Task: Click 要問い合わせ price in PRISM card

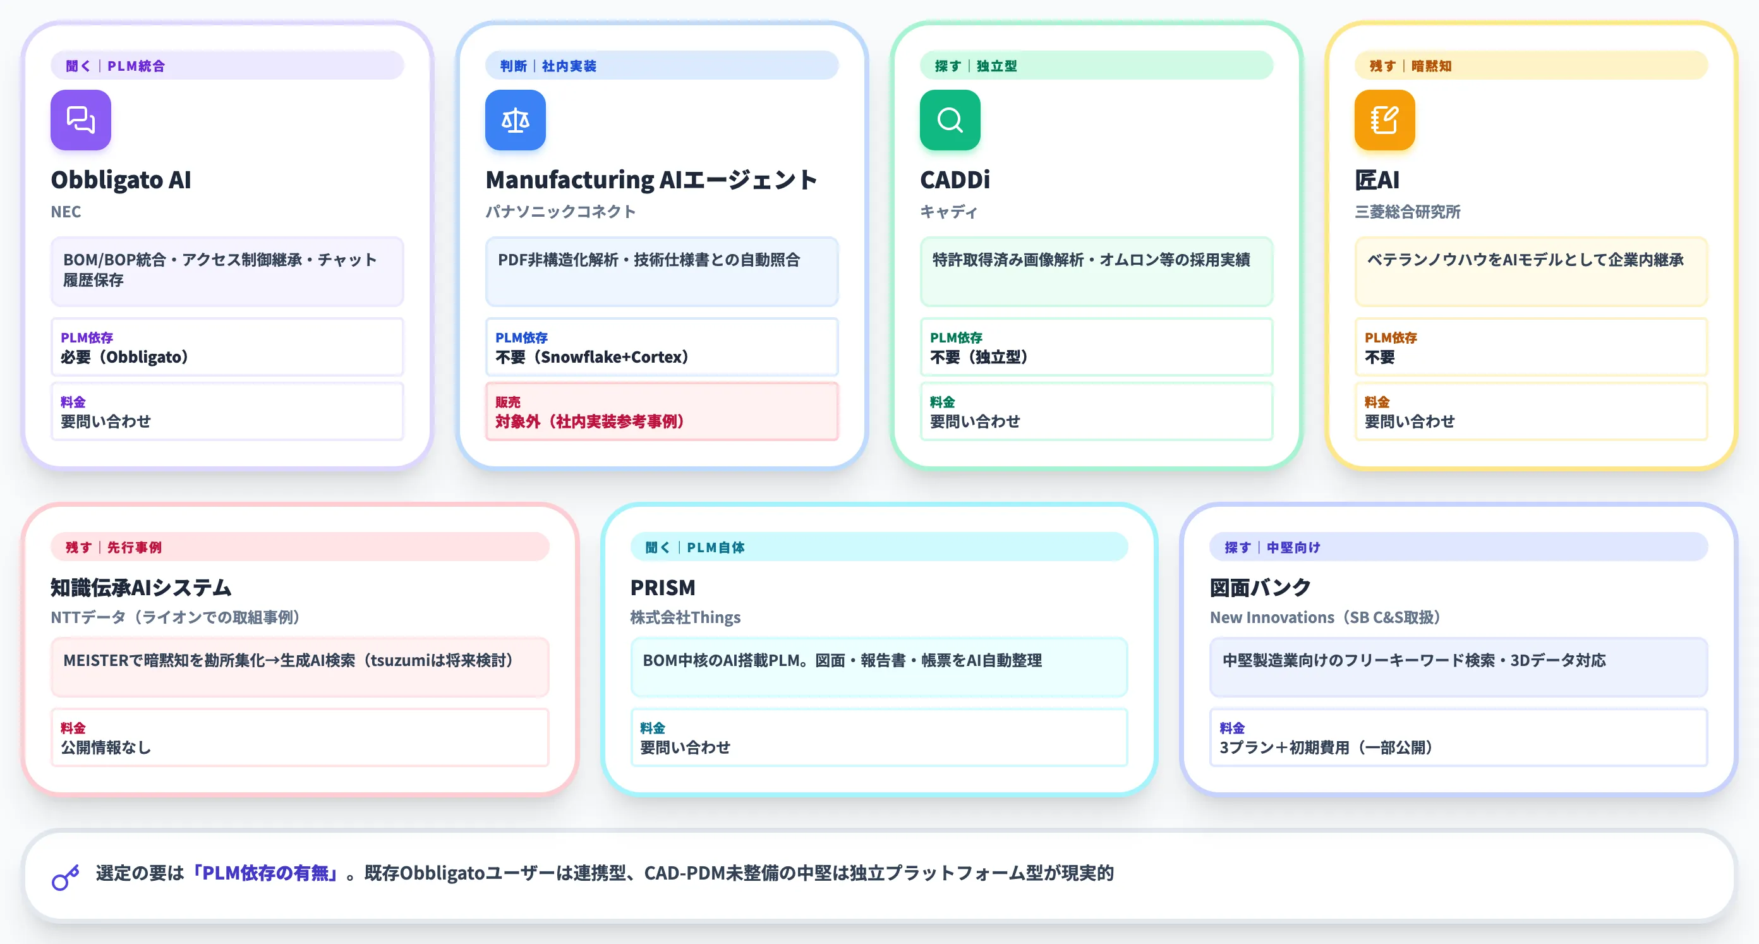Action: pos(879,737)
